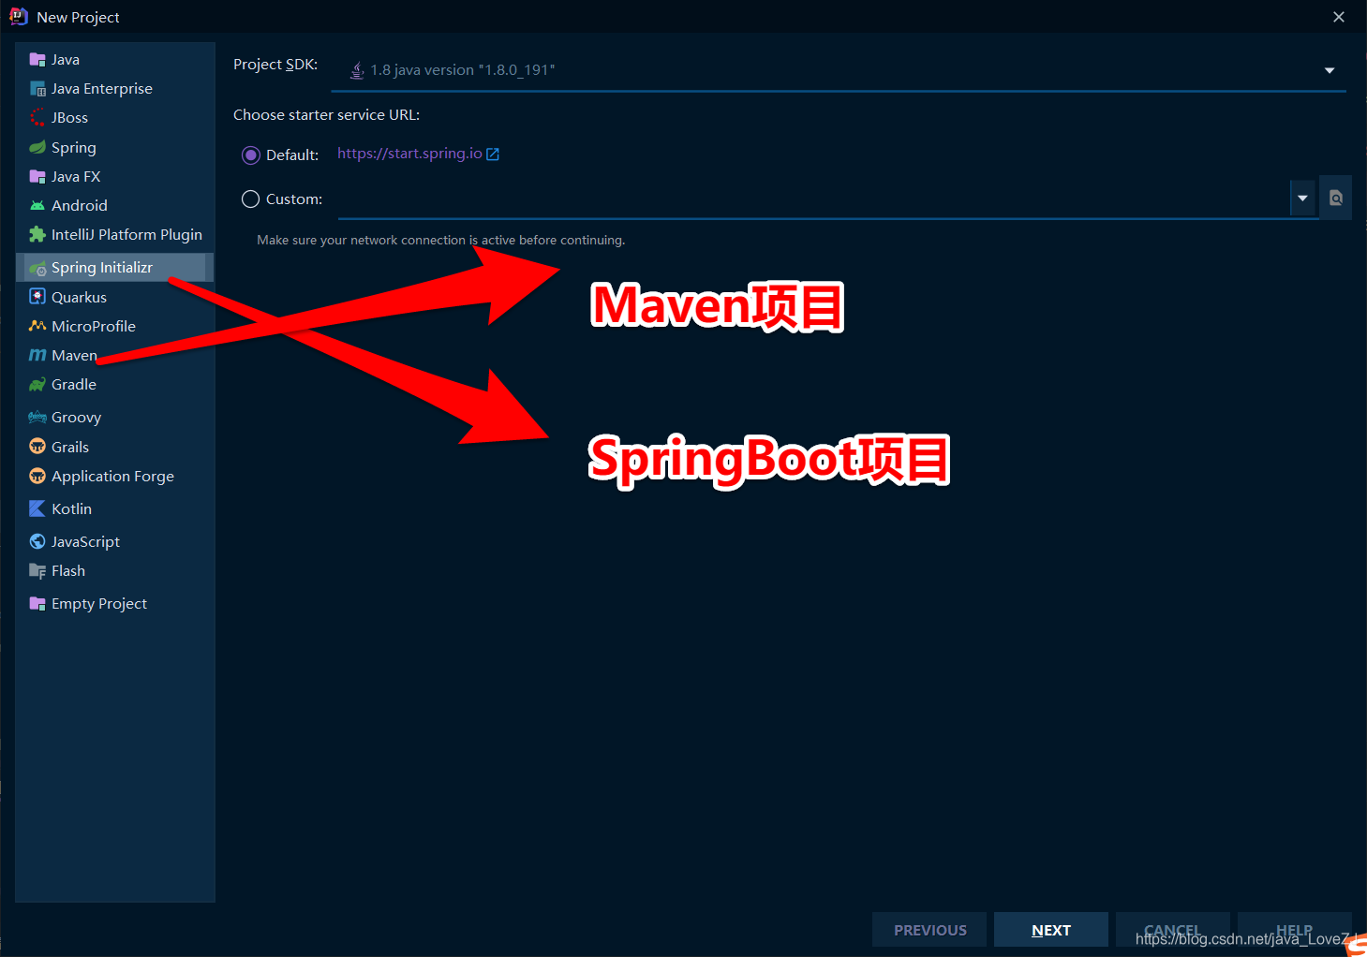Select the Default starter URL radio button
The image size is (1367, 957).
point(250,155)
